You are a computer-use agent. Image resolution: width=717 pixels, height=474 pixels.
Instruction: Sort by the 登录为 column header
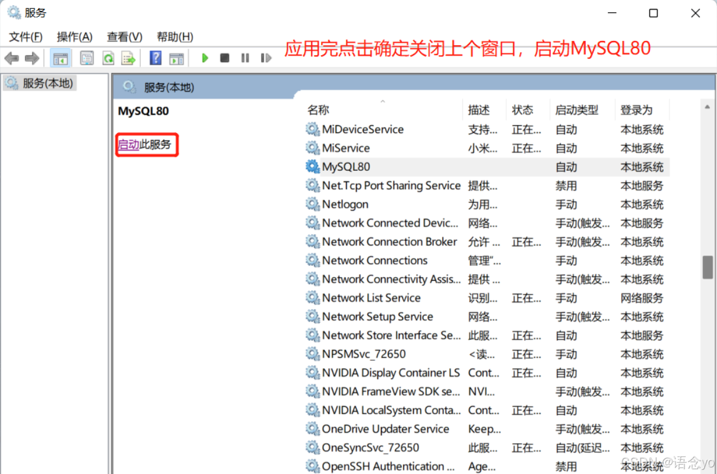(636, 110)
